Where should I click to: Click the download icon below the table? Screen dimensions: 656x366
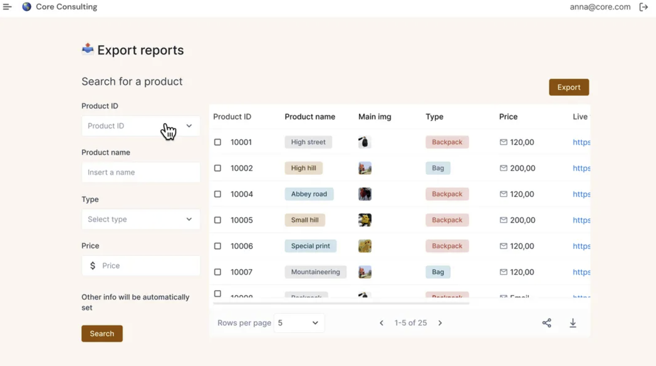[x=573, y=323]
